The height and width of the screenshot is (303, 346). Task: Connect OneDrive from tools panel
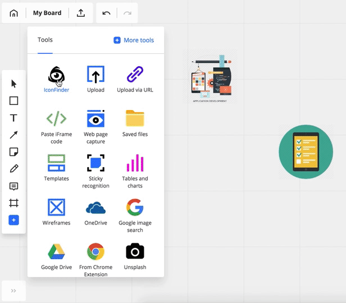(95, 208)
